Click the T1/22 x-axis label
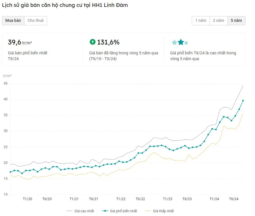Image resolution: width=255 pixels, height=216 pixels. (x=121, y=199)
